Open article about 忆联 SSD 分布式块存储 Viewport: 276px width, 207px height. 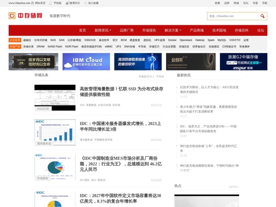121,91
